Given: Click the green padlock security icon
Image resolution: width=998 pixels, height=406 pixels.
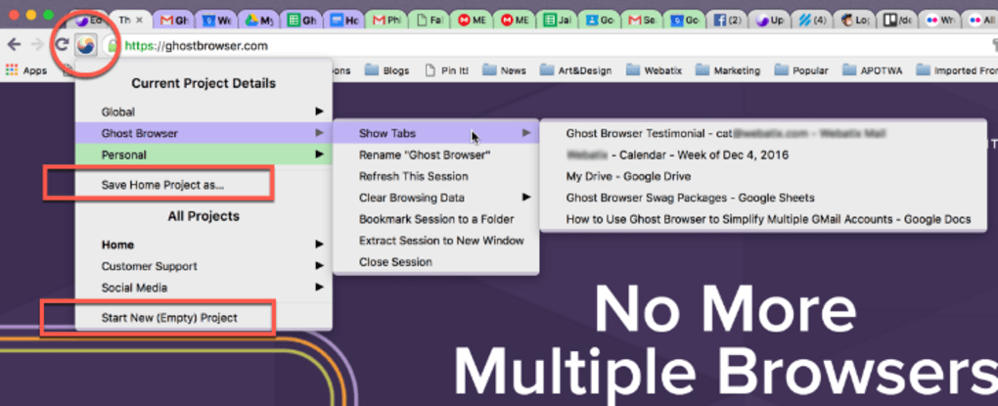Looking at the screenshot, I should (113, 46).
